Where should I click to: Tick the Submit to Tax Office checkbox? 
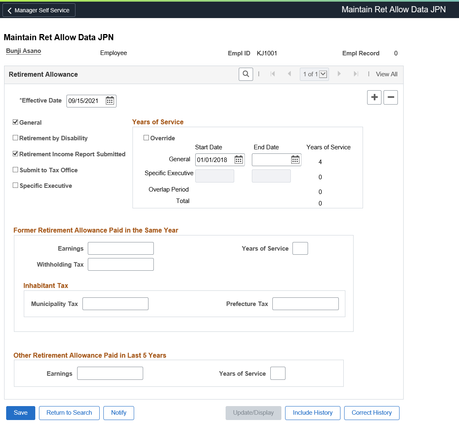coord(15,170)
